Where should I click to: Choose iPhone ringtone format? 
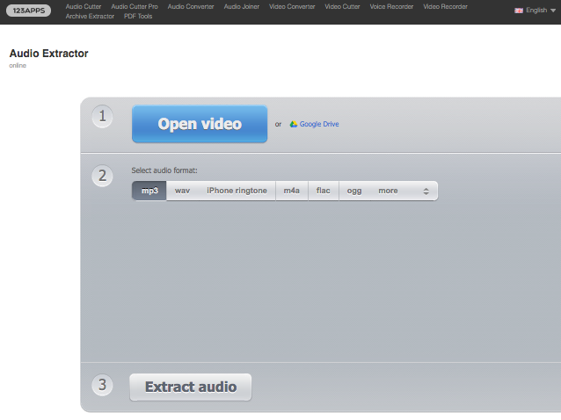pyautogui.click(x=237, y=191)
